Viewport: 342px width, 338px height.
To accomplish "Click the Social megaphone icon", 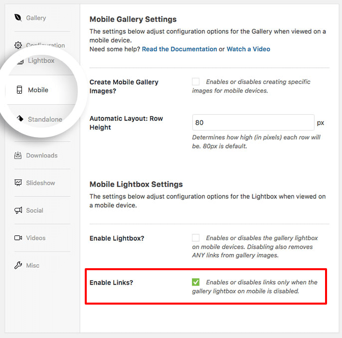I will pos(18,210).
